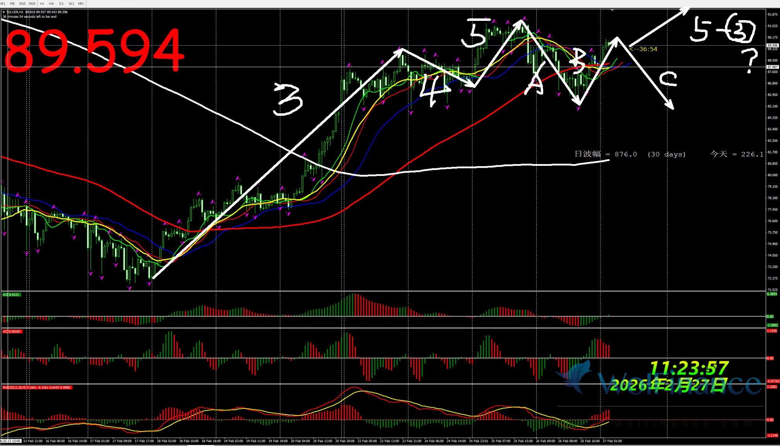Select the yellow 36:54 countdown label
This screenshot has height=446, width=780.
[643, 49]
